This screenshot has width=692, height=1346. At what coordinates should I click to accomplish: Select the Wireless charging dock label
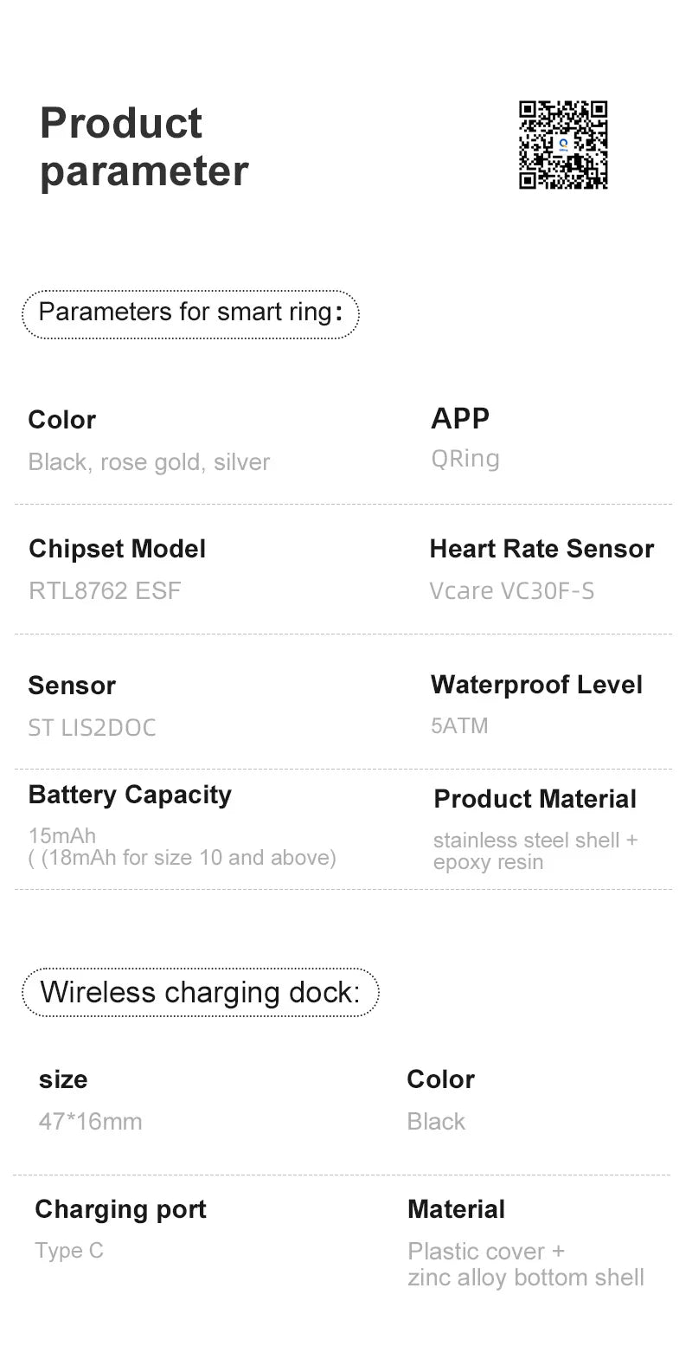tap(200, 992)
